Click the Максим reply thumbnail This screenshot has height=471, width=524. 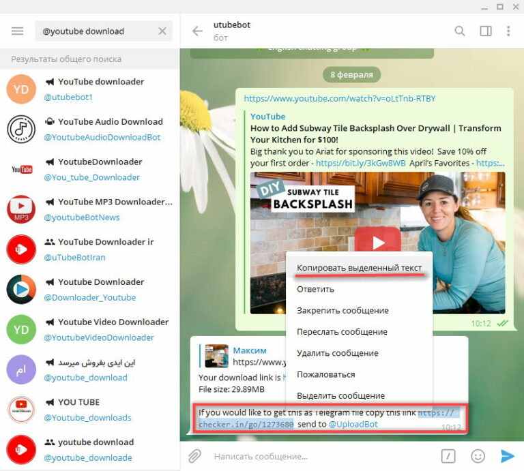tap(216, 356)
